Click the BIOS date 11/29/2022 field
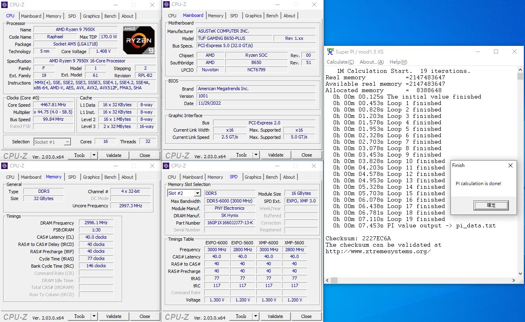 click(x=256, y=103)
